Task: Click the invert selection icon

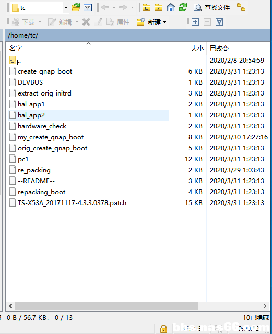Action: click(x=219, y=22)
